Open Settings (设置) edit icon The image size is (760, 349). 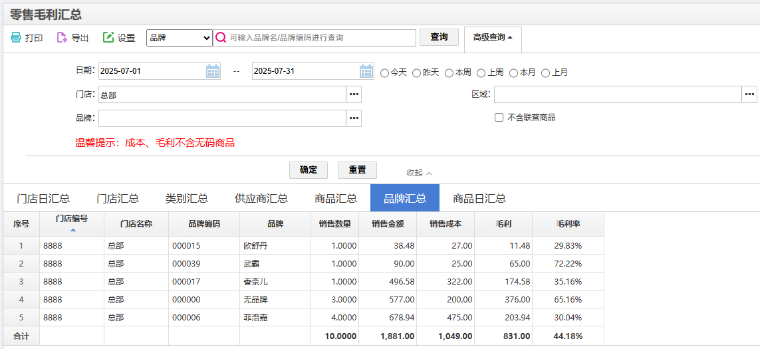[x=108, y=38]
